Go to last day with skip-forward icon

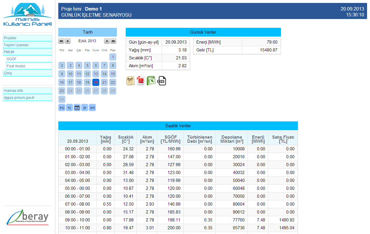pyautogui.click(x=92, y=108)
